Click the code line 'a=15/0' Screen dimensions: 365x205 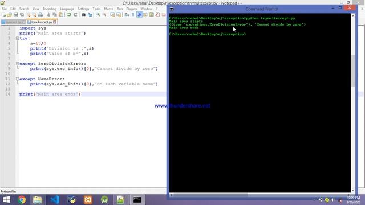[x=38, y=43]
